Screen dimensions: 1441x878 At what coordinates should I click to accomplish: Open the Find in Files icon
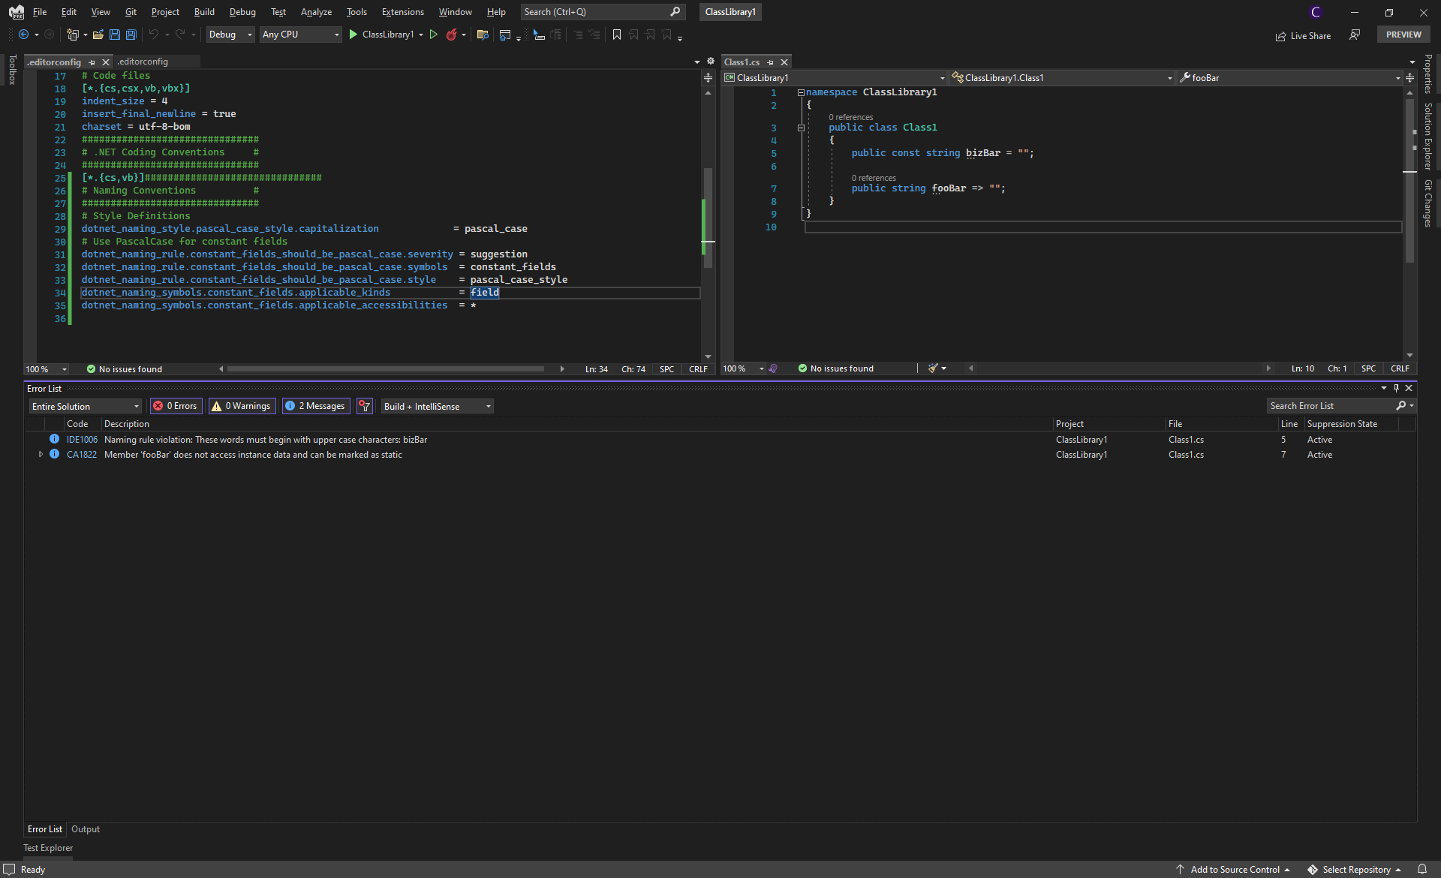(x=482, y=35)
